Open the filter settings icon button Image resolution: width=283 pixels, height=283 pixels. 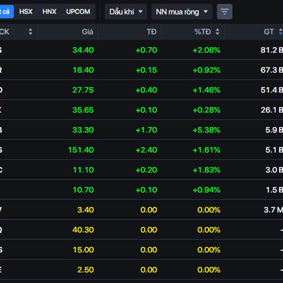tap(225, 12)
